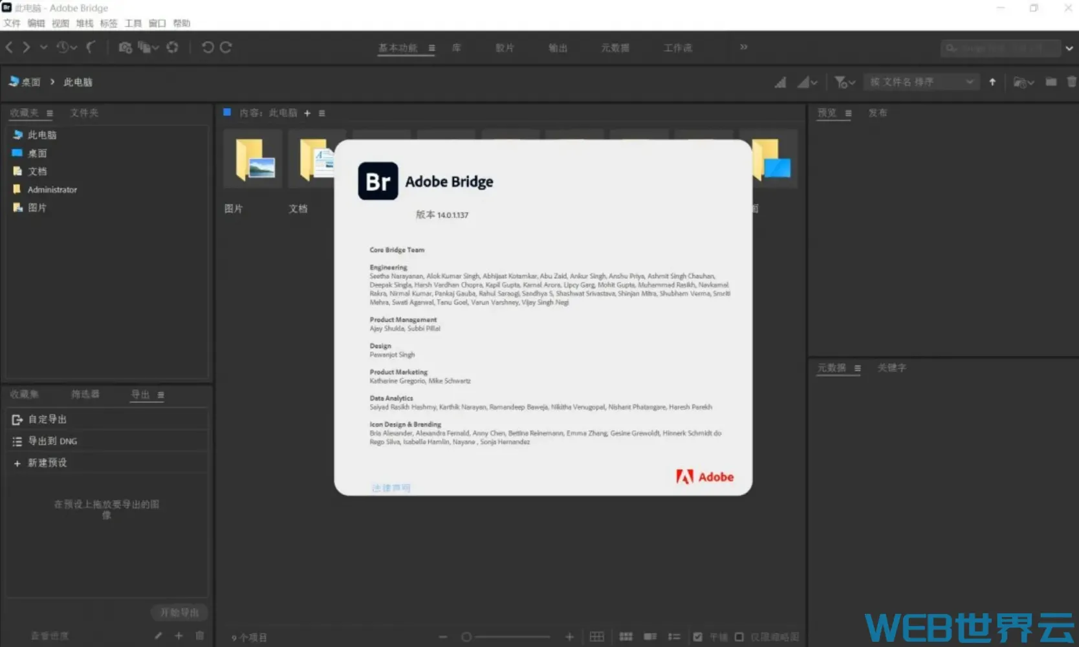Decrease thumbnail size minus button

(442, 637)
